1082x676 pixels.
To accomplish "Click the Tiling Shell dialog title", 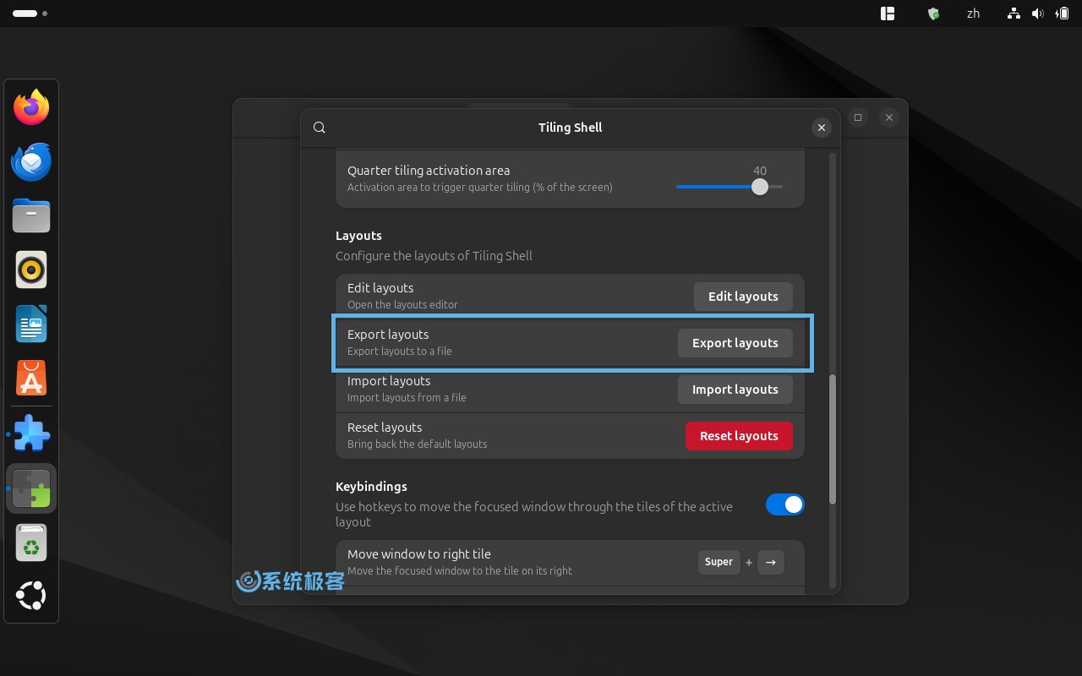I will 570,128.
